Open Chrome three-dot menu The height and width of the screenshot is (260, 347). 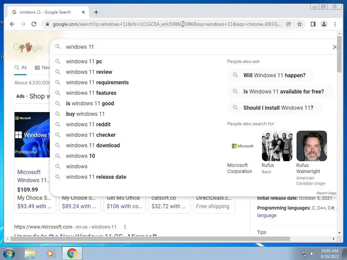click(335, 24)
